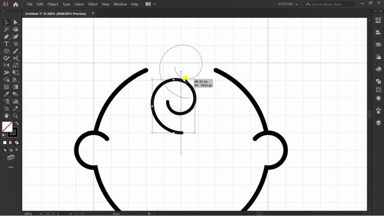Go to the Home screen icon
This screenshot has height=216, width=384.
coord(16,4)
